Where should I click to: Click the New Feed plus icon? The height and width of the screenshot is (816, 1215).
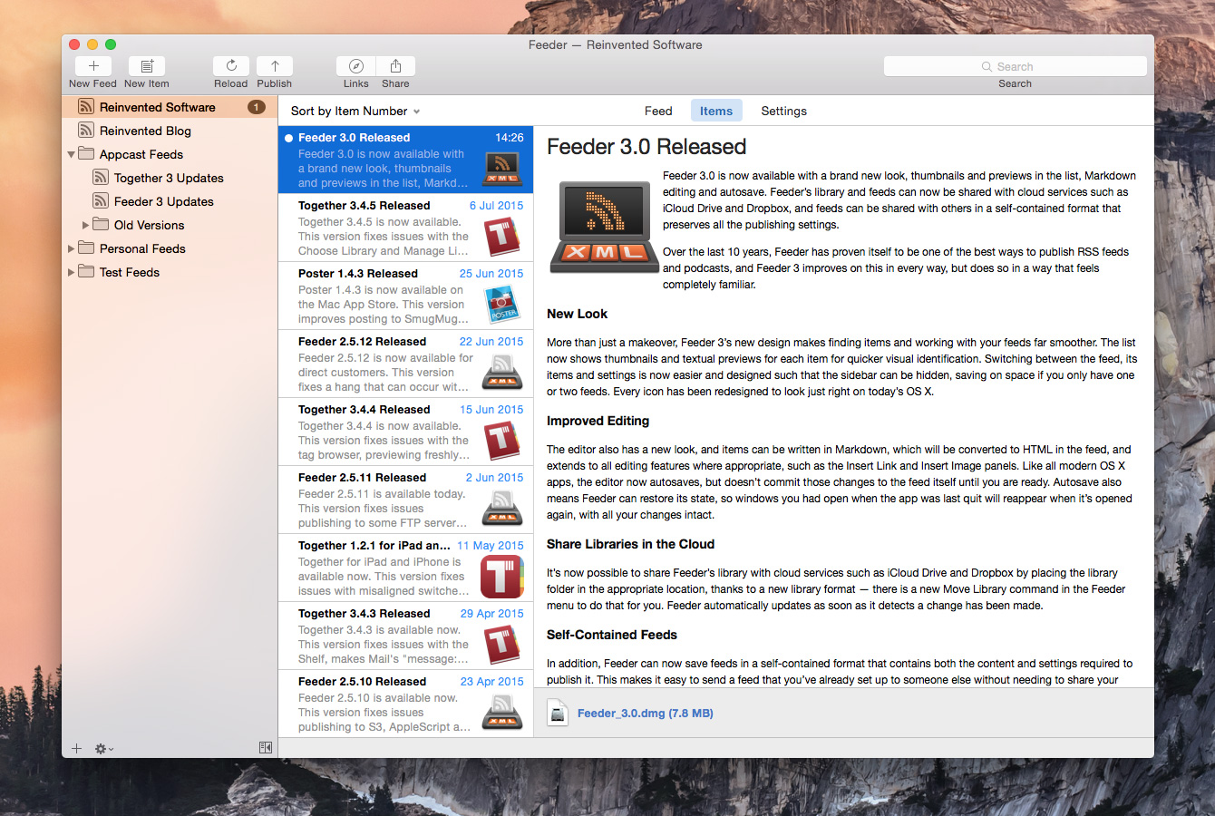pos(93,66)
